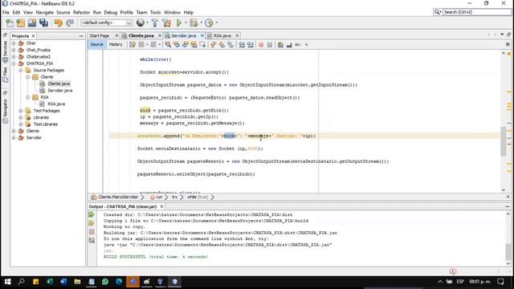Click the Search (Ctrl+I) field
Screen dimensions: 514x289
coord(476,12)
